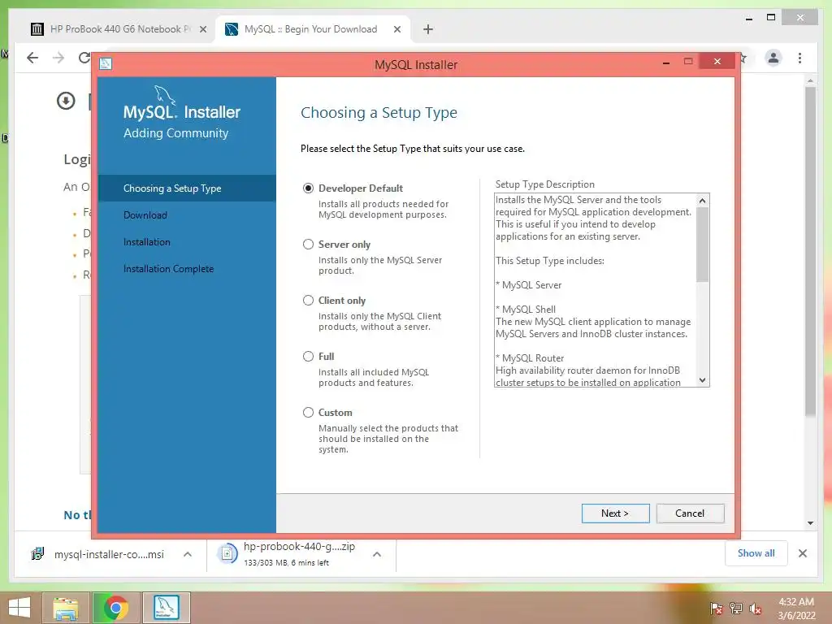Select Installation Complete sidebar step
This screenshot has width=832, height=624.
pyautogui.click(x=169, y=269)
